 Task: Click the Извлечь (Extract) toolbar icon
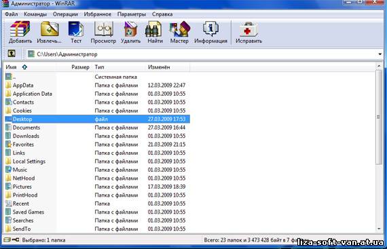pyautogui.click(x=49, y=33)
